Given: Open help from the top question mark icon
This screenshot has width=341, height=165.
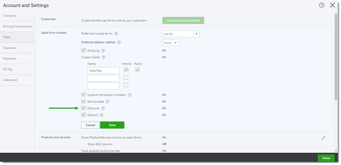Looking at the screenshot, I should tap(322, 5).
